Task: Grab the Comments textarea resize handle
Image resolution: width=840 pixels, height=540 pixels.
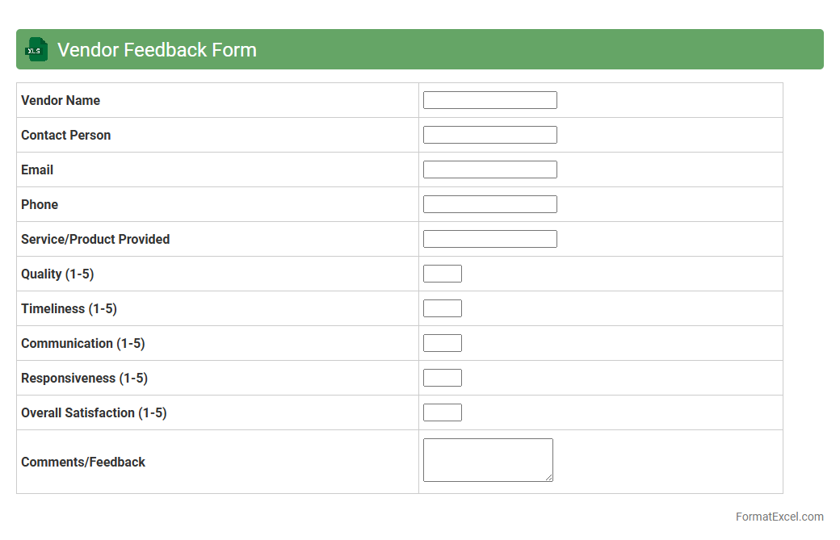Action: coord(549,478)
